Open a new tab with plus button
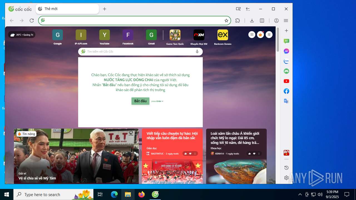 pyautogui.click(x=105, y=9)
